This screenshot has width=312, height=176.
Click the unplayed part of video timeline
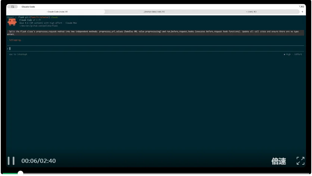click(x=165, y=173)
